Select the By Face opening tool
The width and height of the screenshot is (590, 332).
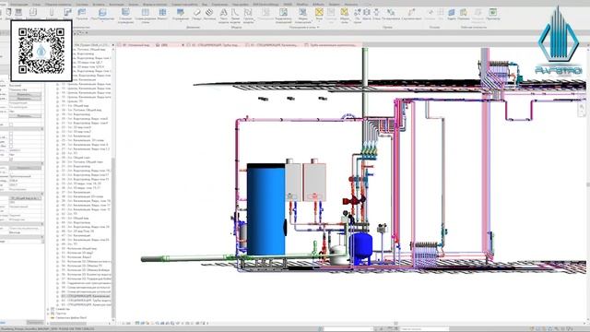(x=357, y=16)
